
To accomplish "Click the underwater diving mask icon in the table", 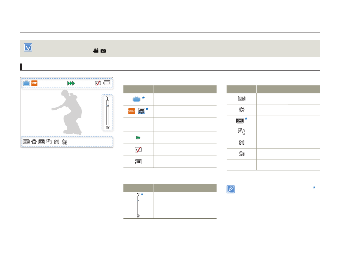I will 142,111.
